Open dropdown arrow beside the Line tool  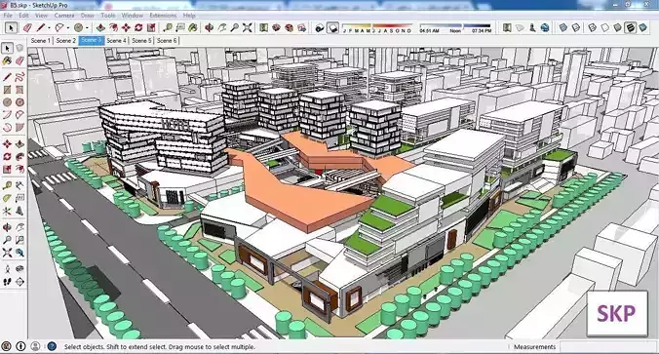[x=49, y=28]
